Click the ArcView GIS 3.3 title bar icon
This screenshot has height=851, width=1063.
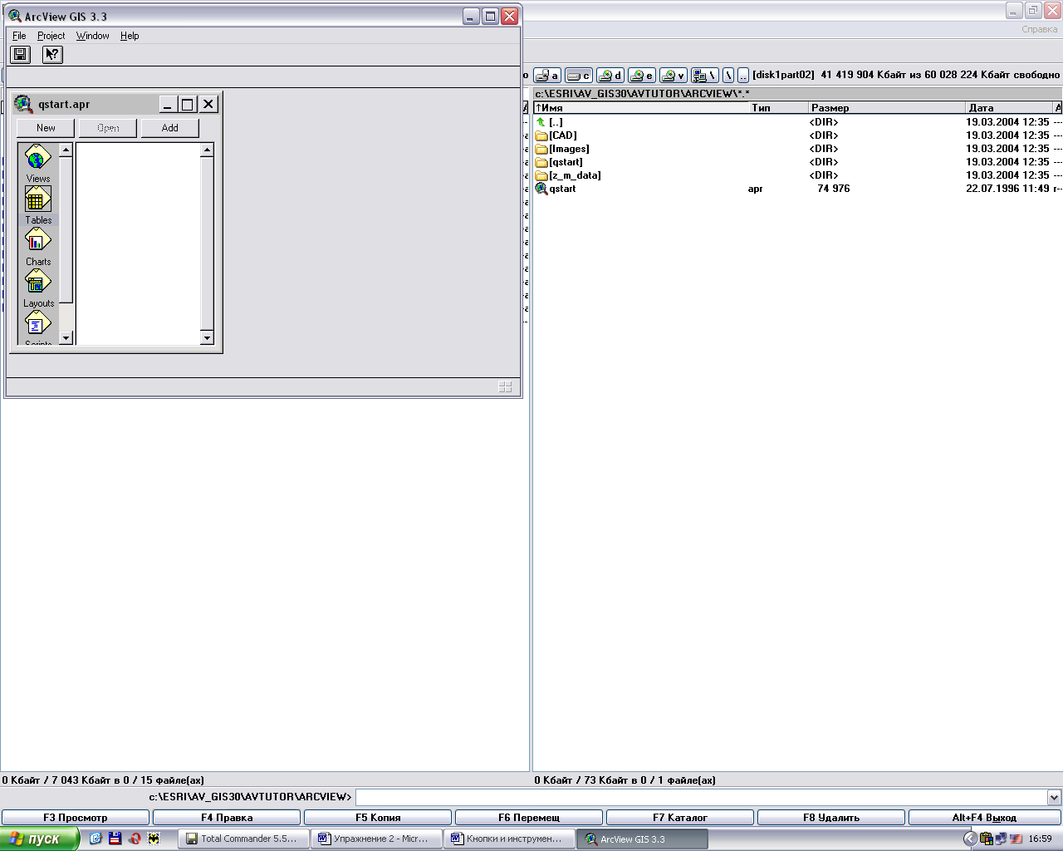coord(14,16)
